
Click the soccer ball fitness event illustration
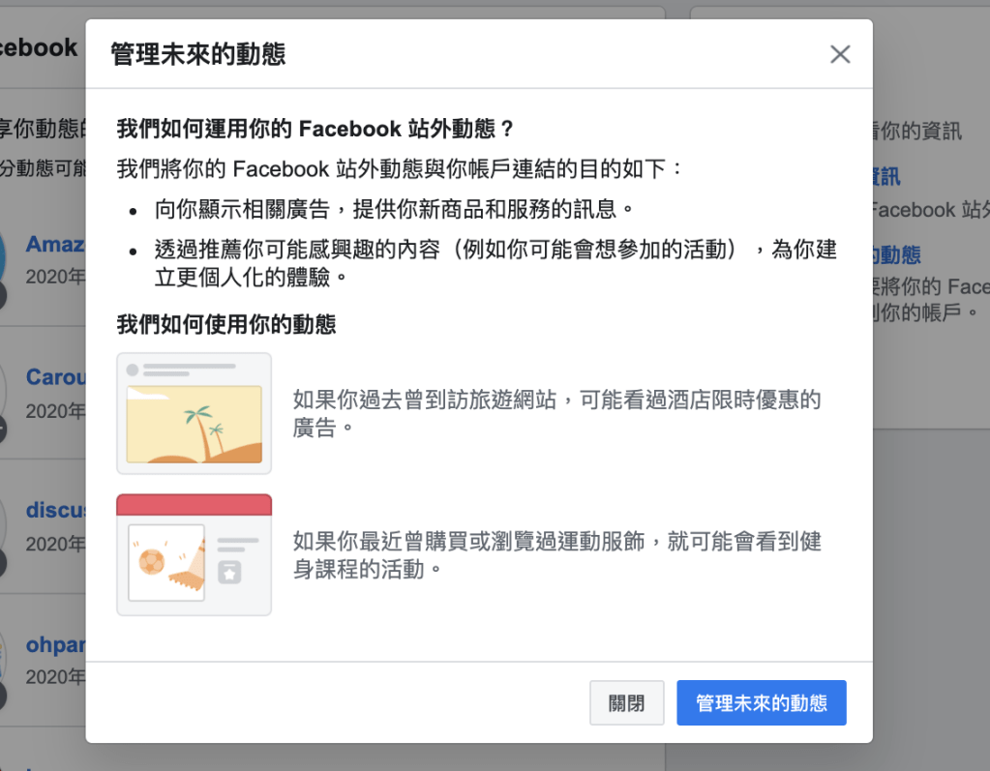click(194, 554)
